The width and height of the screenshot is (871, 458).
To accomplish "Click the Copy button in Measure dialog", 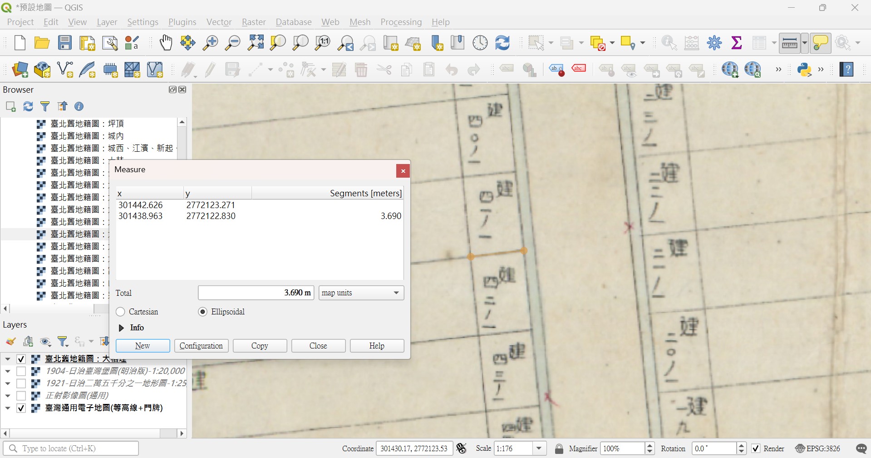I will pyautogui.click(x=260, y=346).
